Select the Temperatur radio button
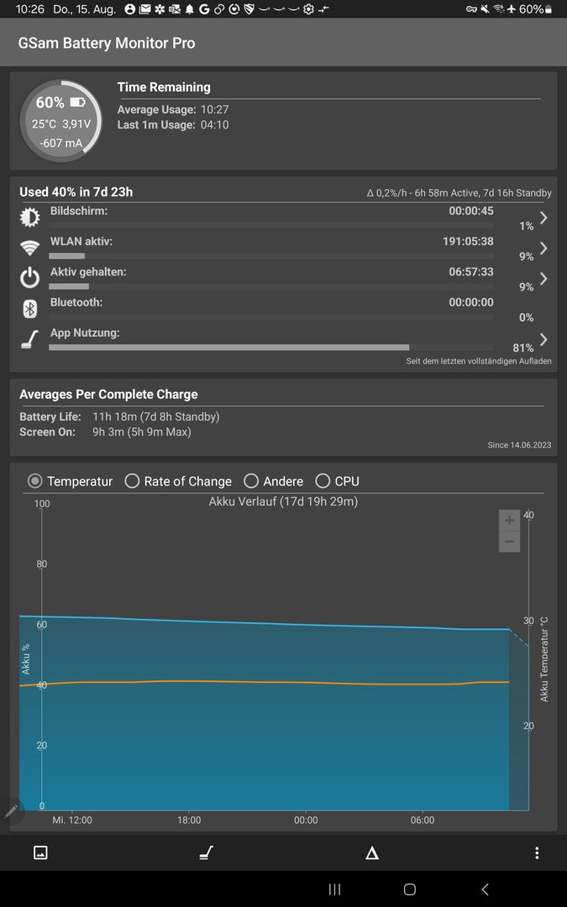 35,481
